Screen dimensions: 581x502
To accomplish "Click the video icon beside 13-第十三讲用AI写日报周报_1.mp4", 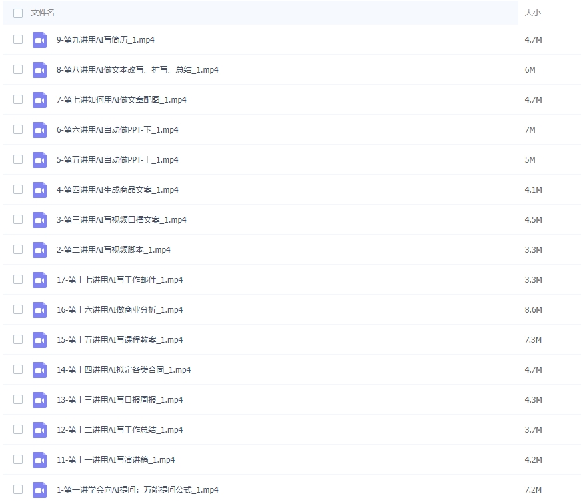I will click(x=39, y=399).
